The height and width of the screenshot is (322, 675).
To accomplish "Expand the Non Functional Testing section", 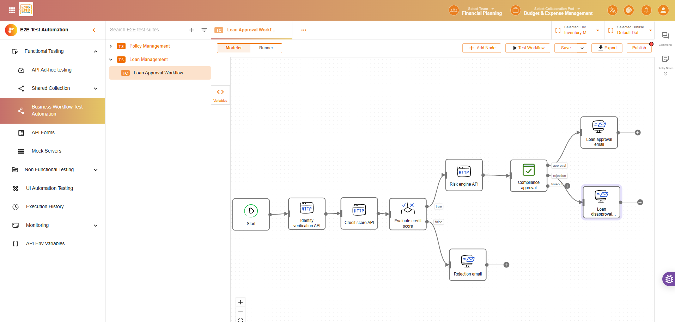I will tap(96, 170).
